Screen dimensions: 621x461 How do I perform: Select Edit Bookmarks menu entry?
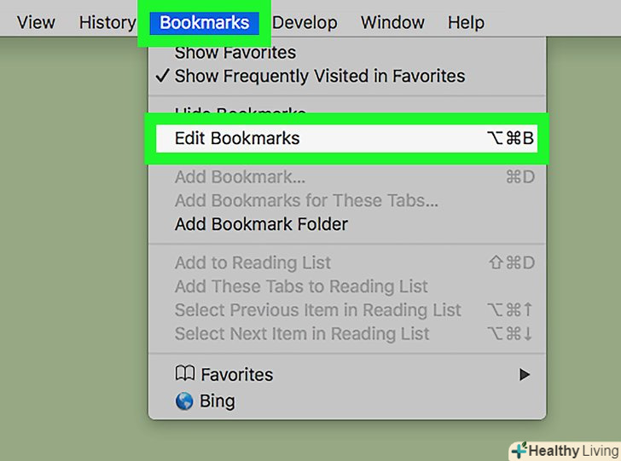pyautogui.click(x=237, y=138)
